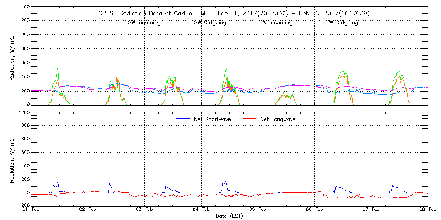This screenshot has width=441, height=220.
Task: Click the blue Net Shortwave legend line
Action: tap(184, 119)
